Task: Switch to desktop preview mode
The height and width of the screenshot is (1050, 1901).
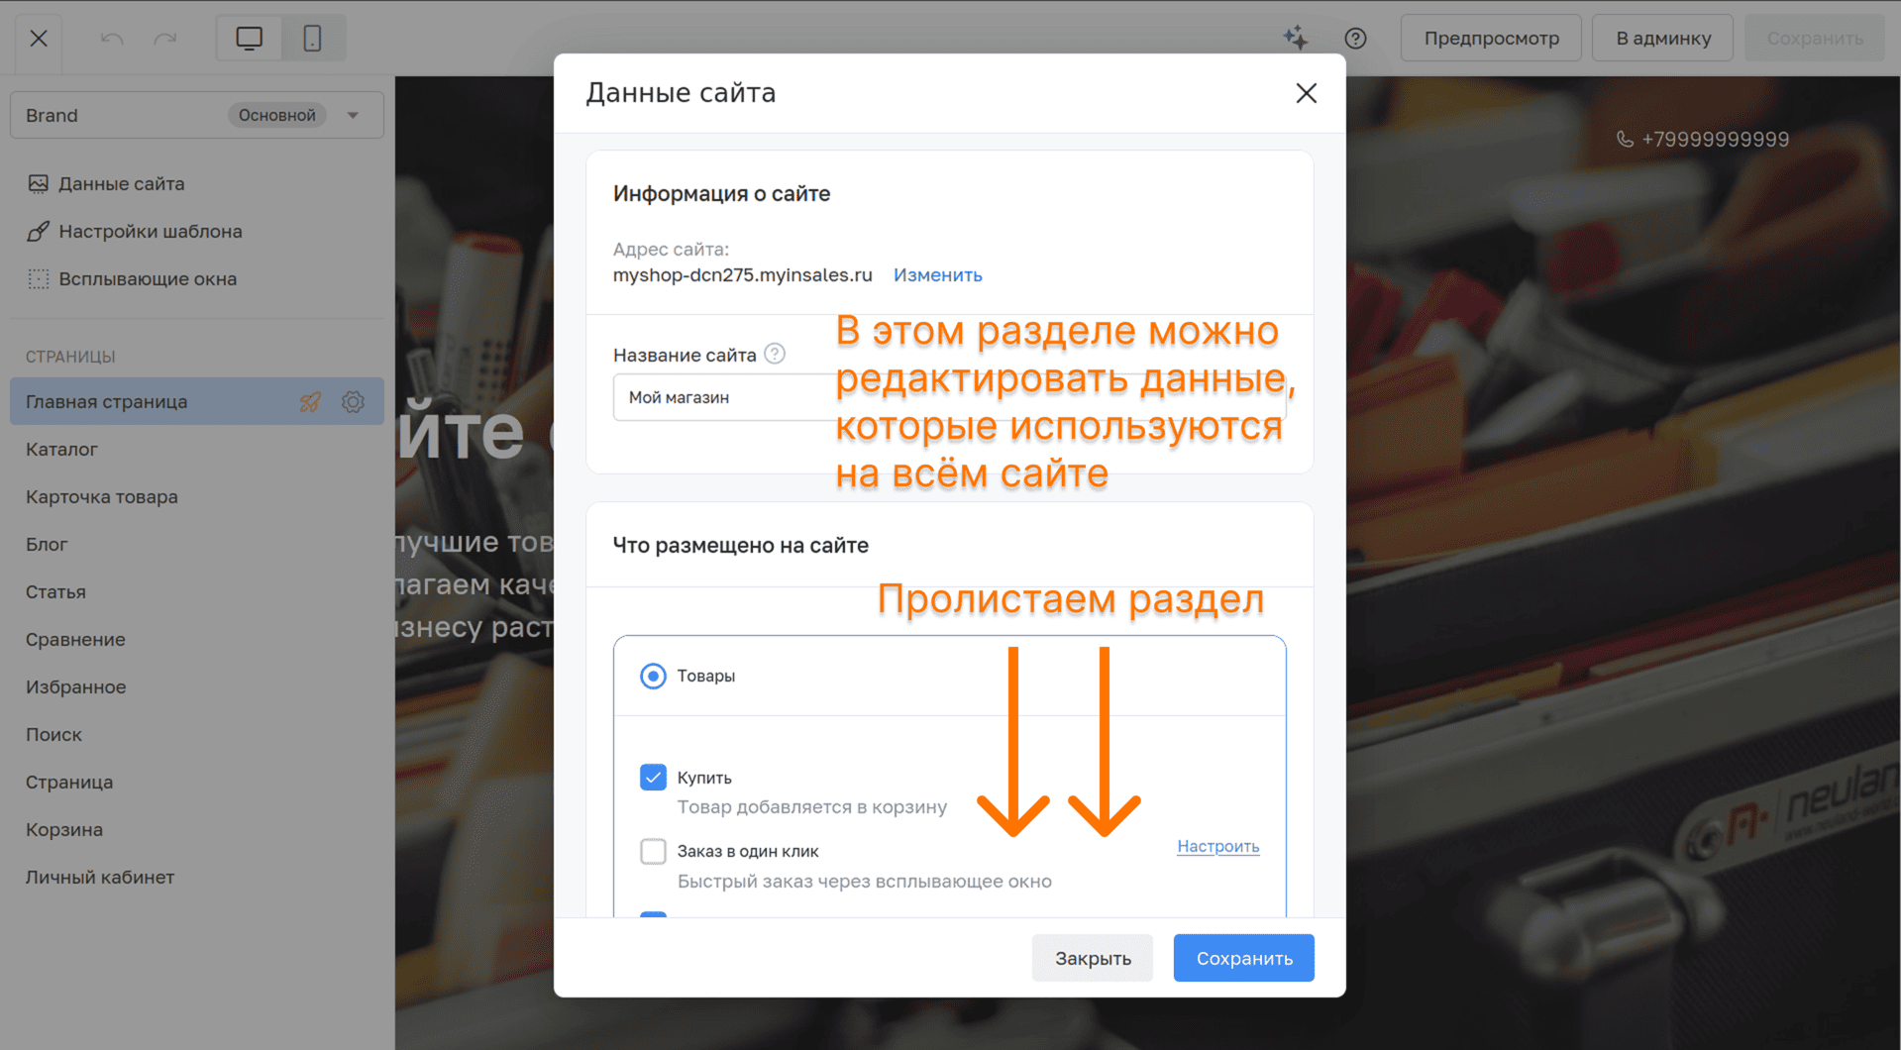Action: (x=250, y=39)
